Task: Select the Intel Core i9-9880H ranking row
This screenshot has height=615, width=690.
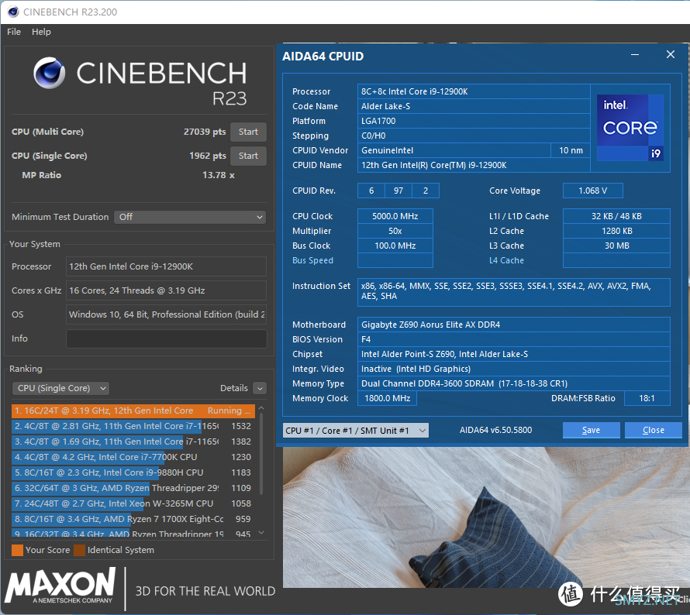Action: [133, 472]
